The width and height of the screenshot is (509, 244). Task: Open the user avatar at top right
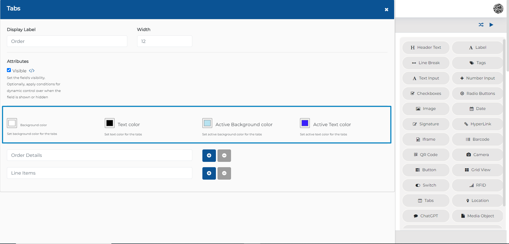pos(498,9)
